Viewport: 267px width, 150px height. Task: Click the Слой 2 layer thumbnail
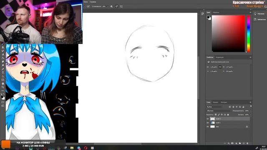(212, 119)
